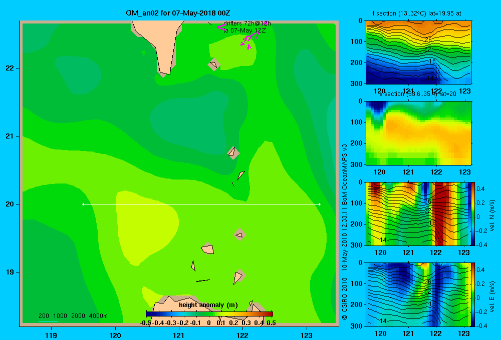Click the '0.5' value on height colorbar
This screenshot has height=340, width=501.
(271, 323)
